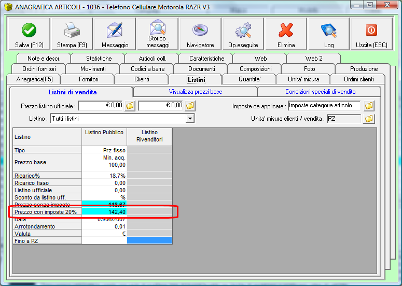Screen dimensions: 402x286
Task: Open the Ordini clienti tab
Action: click(x=358, y=79)
